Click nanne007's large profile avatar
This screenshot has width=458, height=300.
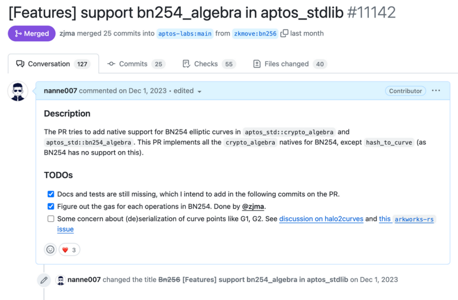pos(18,91)
